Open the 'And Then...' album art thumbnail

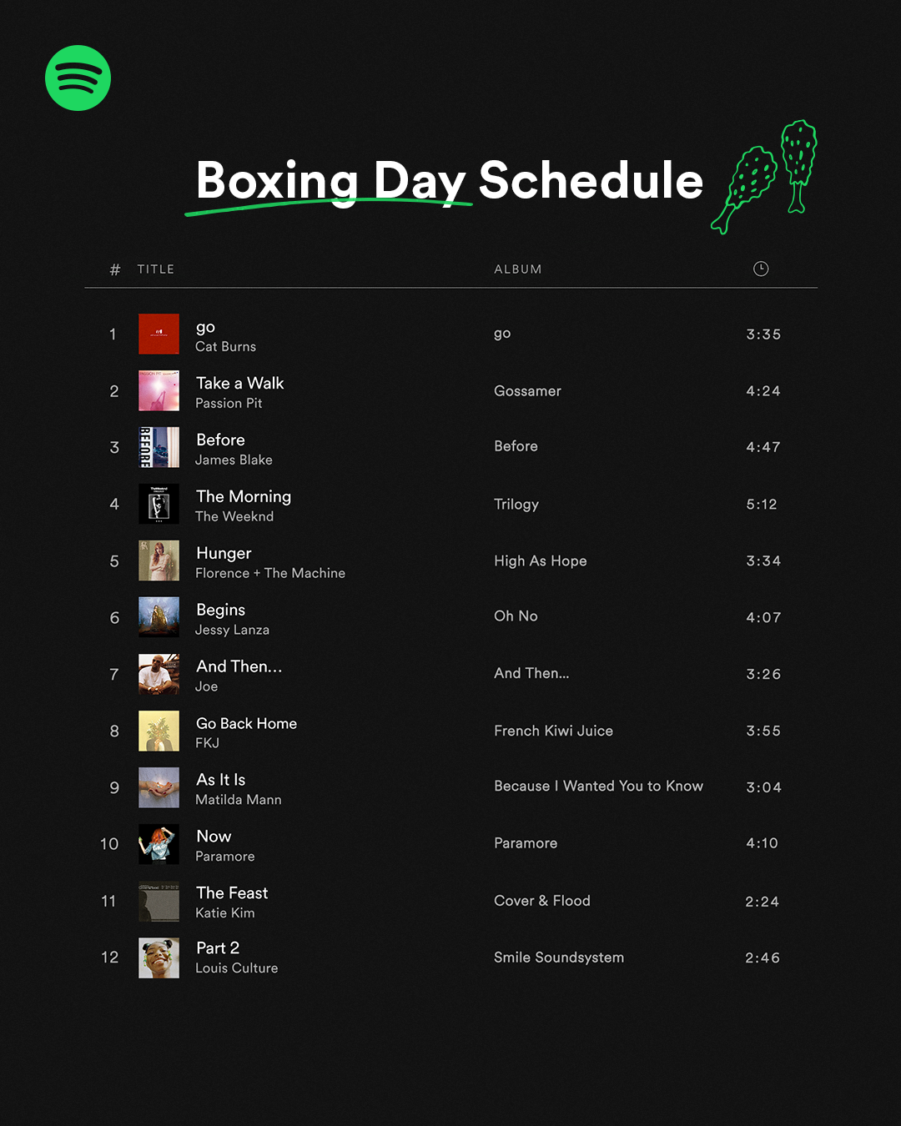coord(159,674)
